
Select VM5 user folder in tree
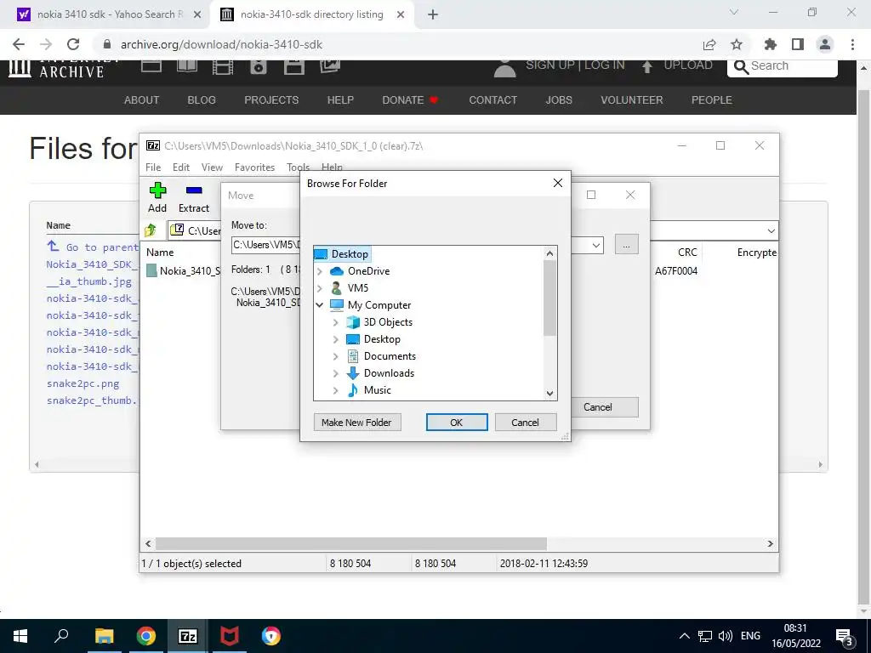click(350, 288)
